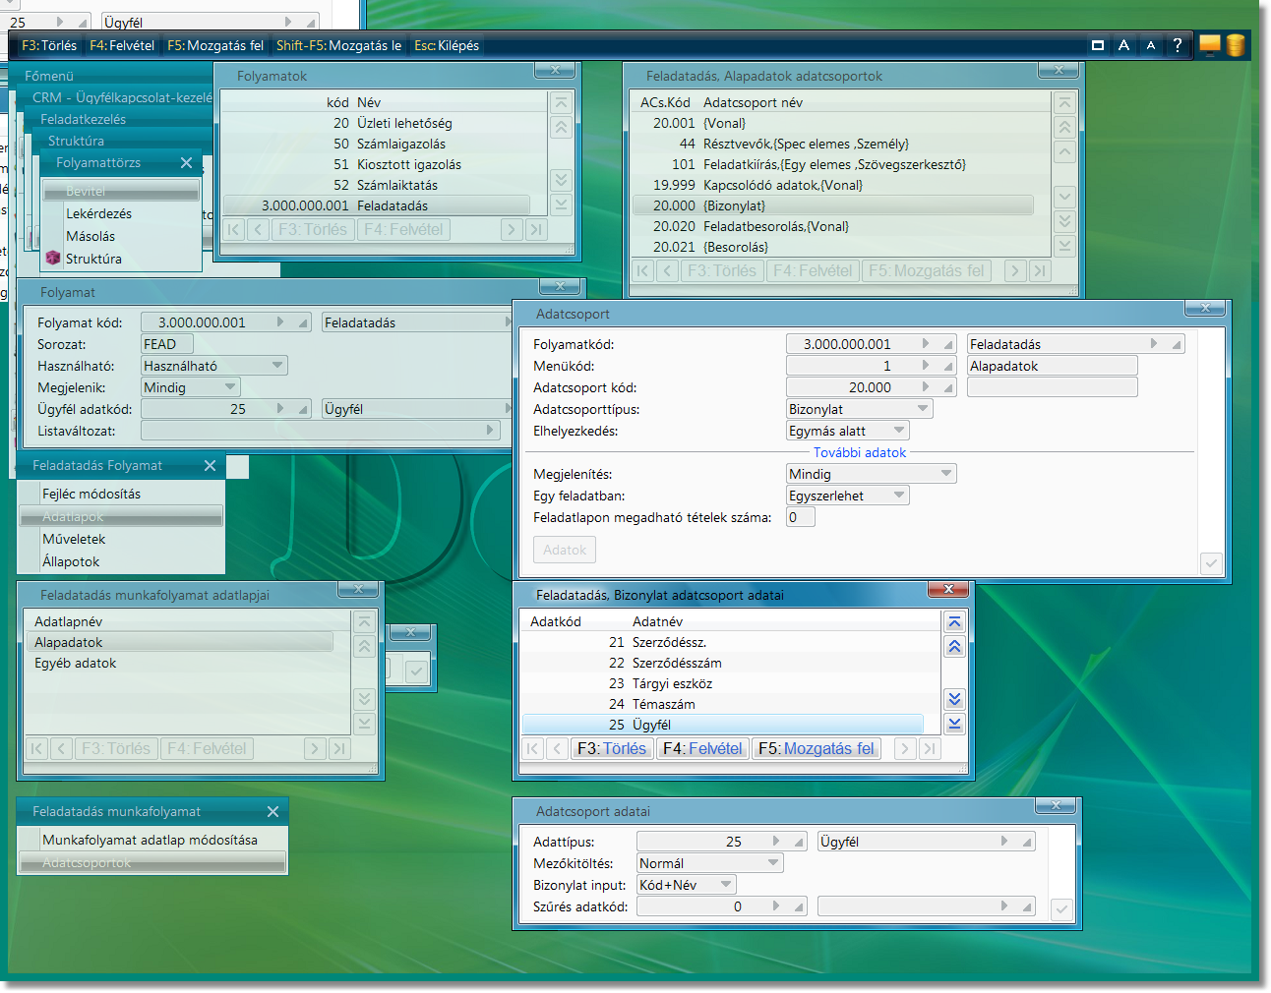The image size is (1271, 993).
Task: Go to last record in munkafolyamat adatlapjai window
Action: click(339, 749)
